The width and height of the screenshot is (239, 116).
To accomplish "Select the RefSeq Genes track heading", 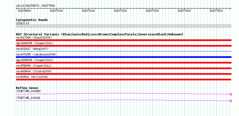I will tap(27, 88).
